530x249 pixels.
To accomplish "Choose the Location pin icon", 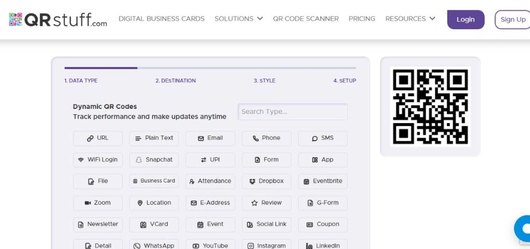I will [x=140, y=203].
